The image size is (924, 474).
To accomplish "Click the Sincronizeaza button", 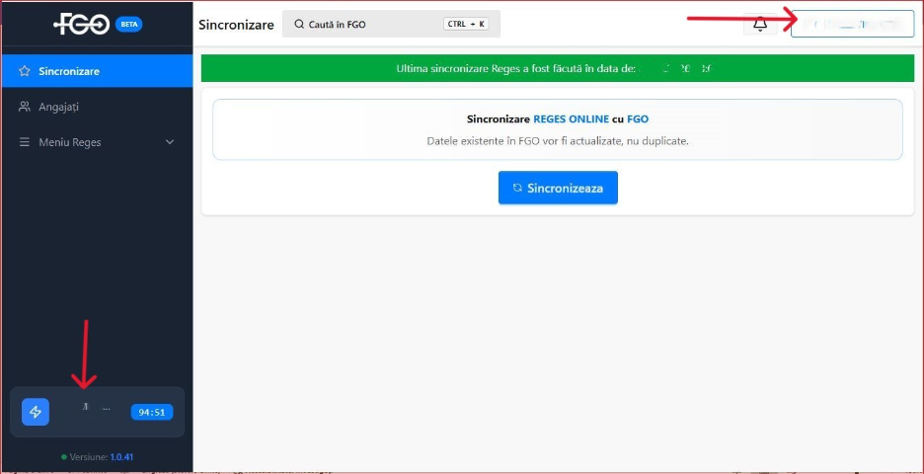I will coord(558,188).
